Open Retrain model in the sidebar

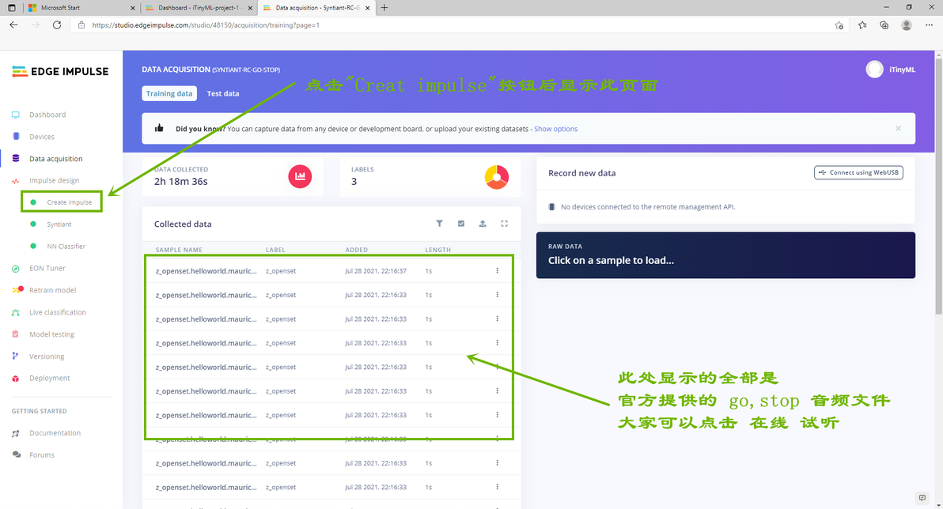pyautogui.click(x=53, y=290)
